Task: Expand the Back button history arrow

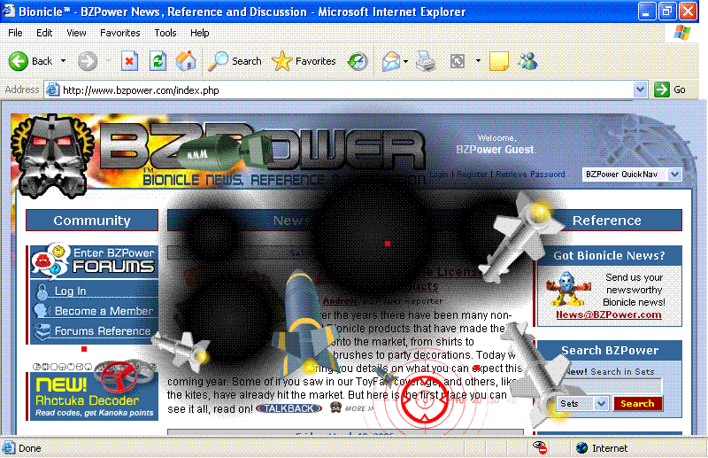Action: click(63, 61)
